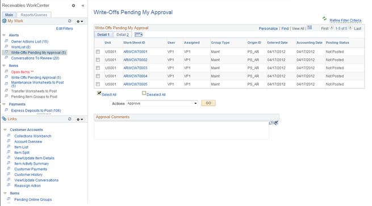Click icon beside Item List
The height and width of the screenshot is (206, 372).
point(9,146)
